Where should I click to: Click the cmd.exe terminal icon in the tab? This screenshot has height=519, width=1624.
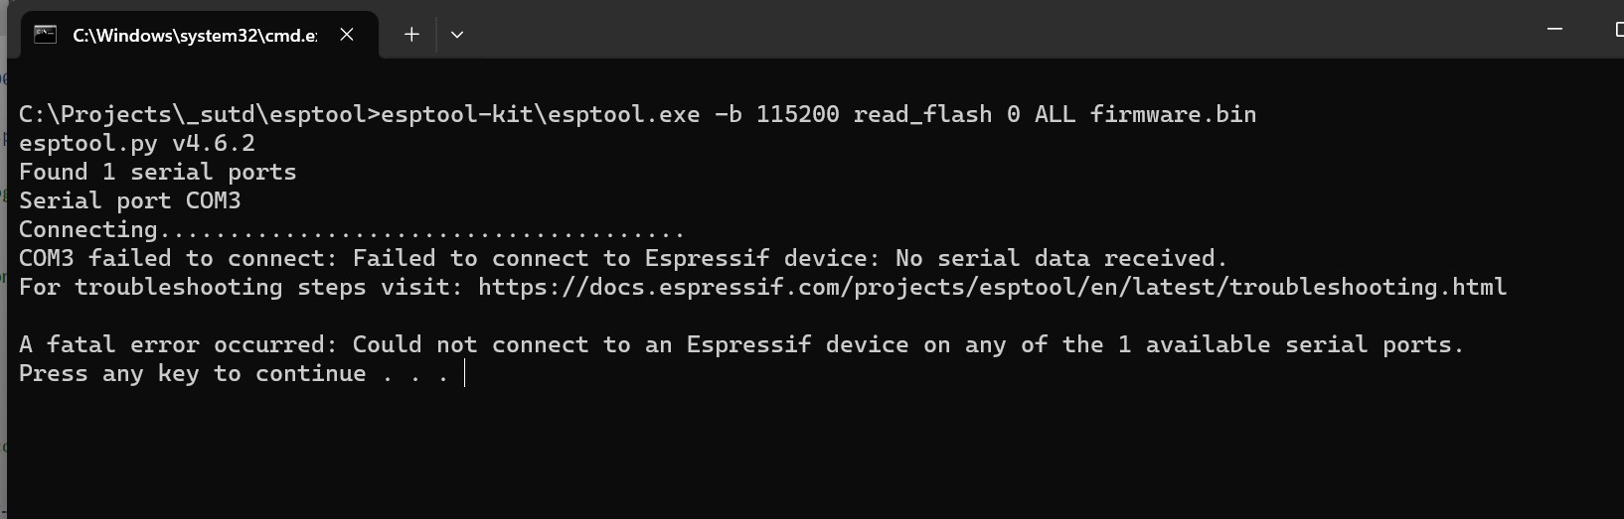tap(45, 35)
